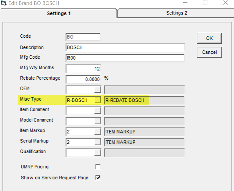
Task: Enable the UMRP Pricing checkbox
Action: coord(98,167)
